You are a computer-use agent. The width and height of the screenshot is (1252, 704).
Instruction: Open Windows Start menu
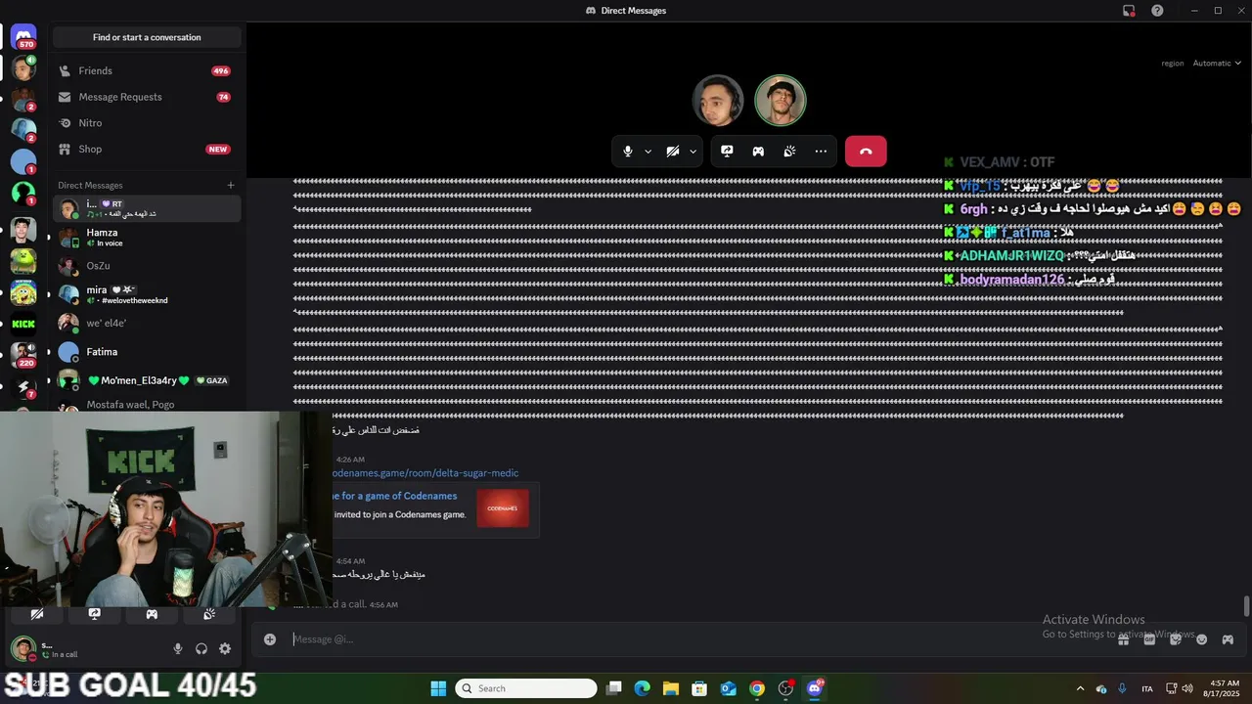point(438,688)
